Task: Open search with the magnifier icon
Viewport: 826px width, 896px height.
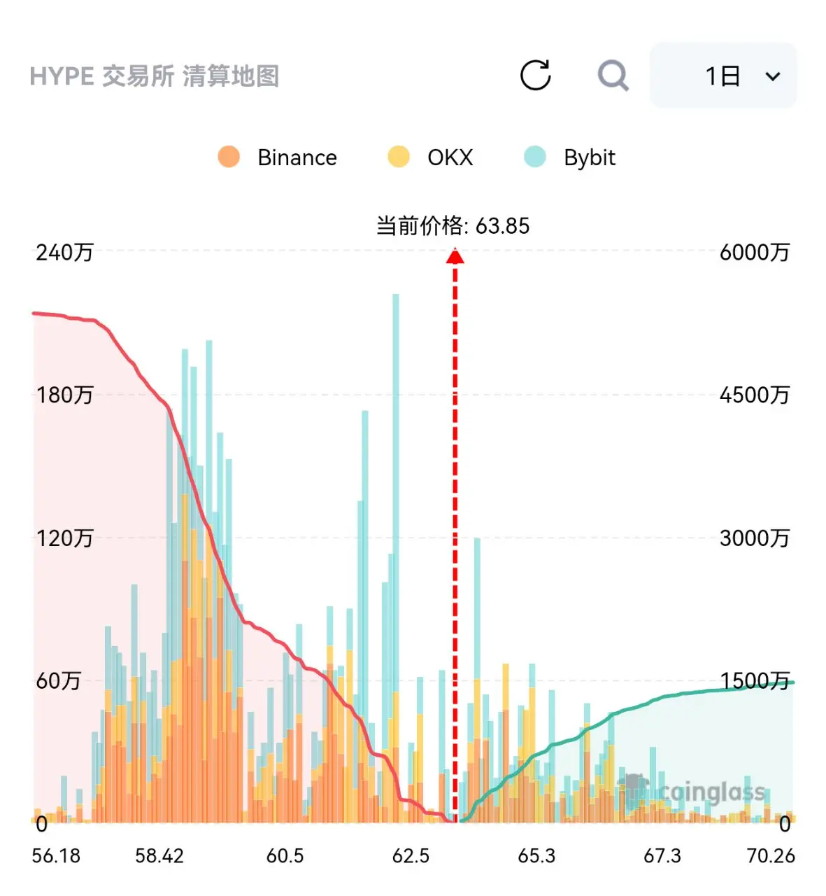Action: 613,76
